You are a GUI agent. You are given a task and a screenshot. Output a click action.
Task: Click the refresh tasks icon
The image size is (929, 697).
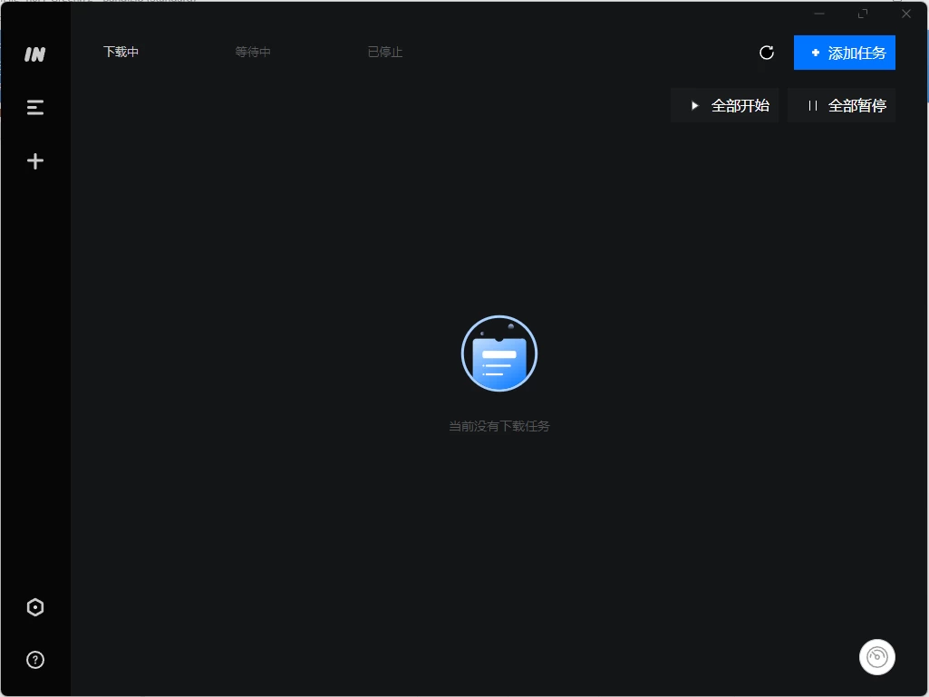(x=766, y=53)
